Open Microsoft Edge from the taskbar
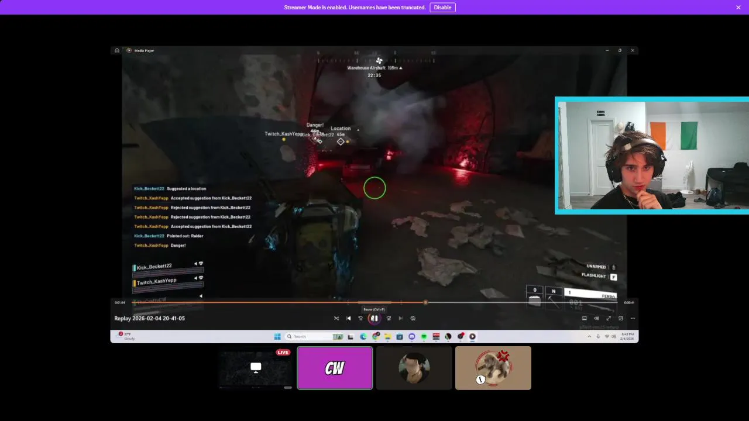The image size is (749, 421). [363, 336]
